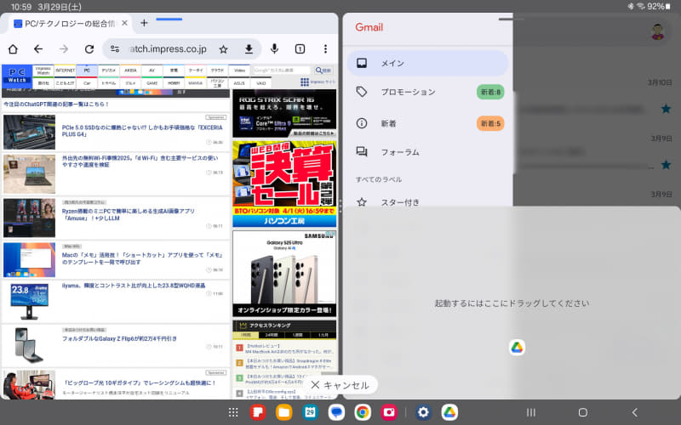Open the Calendar app in taskbar
Screen dimensions: 681x425
(x=310, y=412)
